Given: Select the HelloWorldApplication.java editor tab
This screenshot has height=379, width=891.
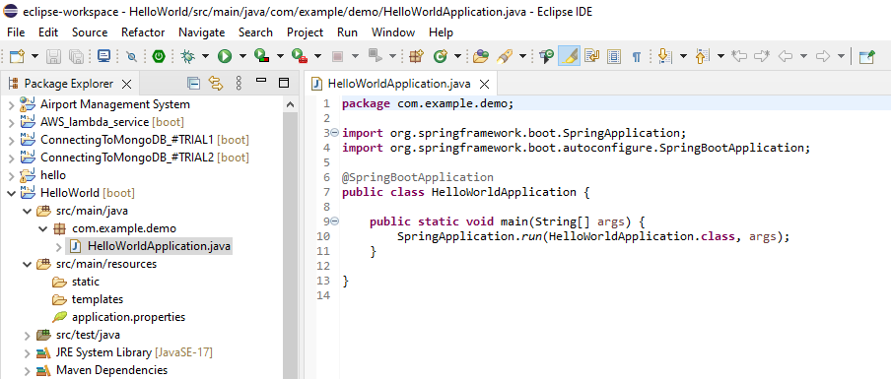Looking at the screenshot, I should click(399, 84).
